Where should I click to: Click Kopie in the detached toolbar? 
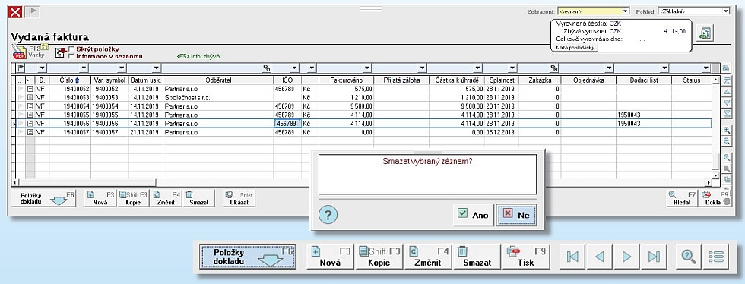coord(379,257)
